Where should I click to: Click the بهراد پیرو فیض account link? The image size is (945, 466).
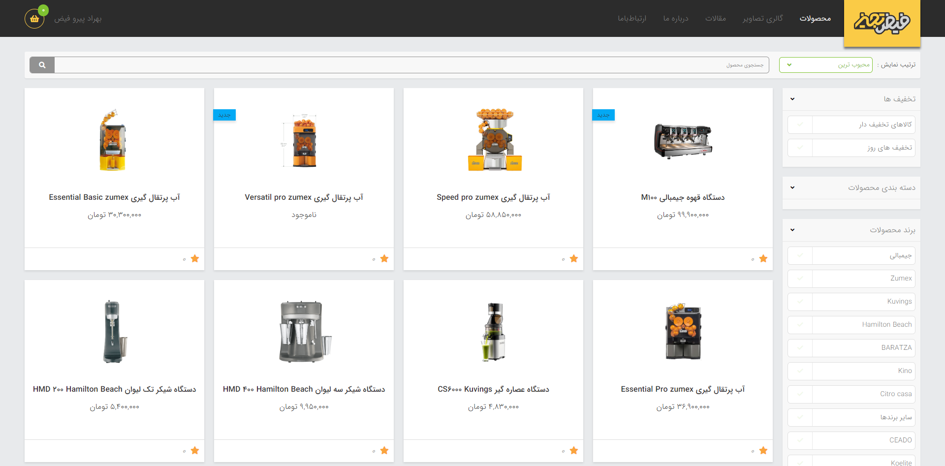[x=78, y=19]
